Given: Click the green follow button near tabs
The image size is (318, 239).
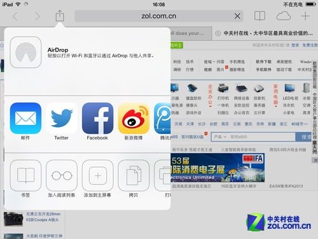Looking at the screenshot, I should click(x=177, y=45).
